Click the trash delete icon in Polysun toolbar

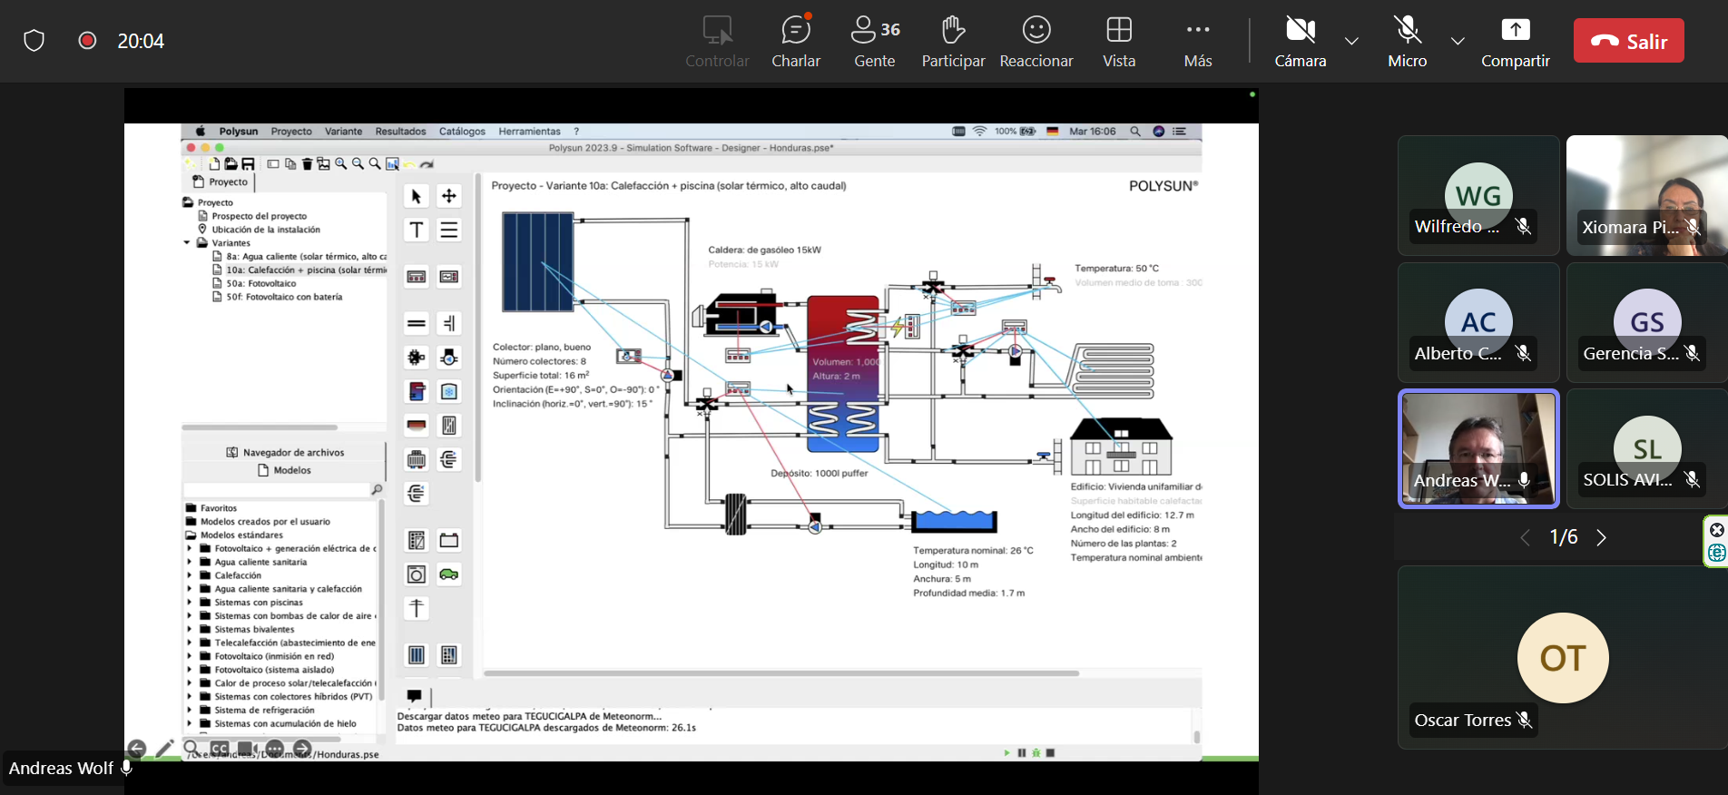pos(307,164)
